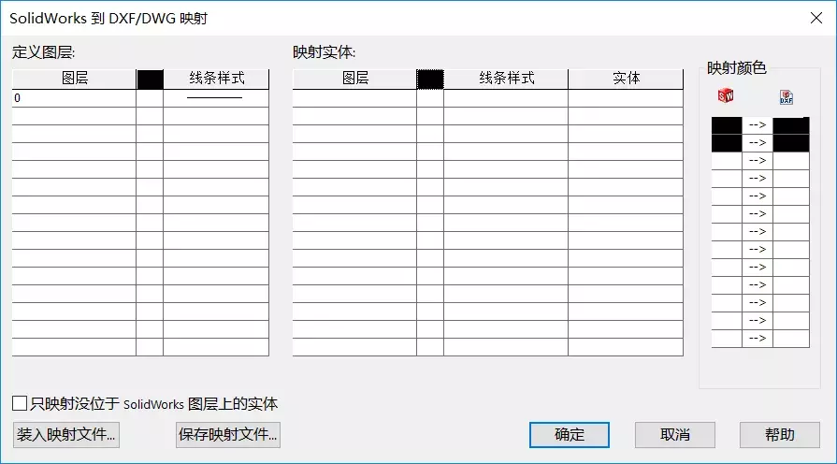Pick the second black SolidWorks source color swatch
Image resolution: width=837 pixels, height=464 pixels.
coord(727,143)
